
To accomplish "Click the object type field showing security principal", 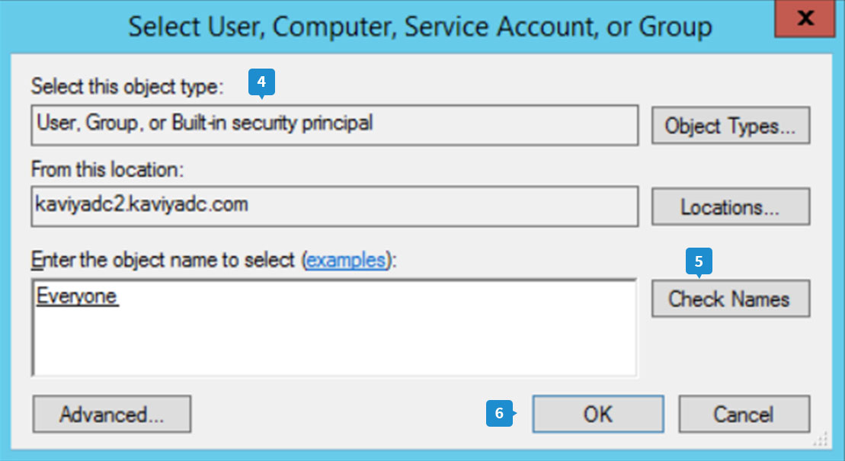I will [x=334, y=124].
